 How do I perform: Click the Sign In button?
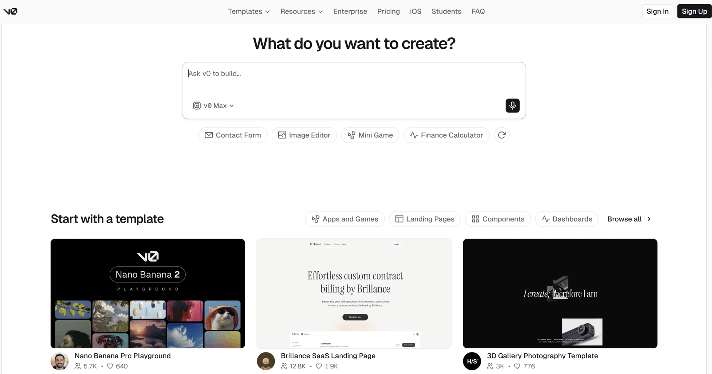click(658, 11)
